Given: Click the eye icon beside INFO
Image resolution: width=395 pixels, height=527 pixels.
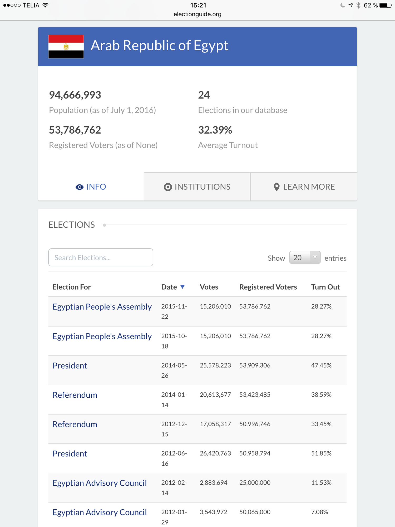Looking at the screenshot, I should pyautogui.click(x=80, y=187).
